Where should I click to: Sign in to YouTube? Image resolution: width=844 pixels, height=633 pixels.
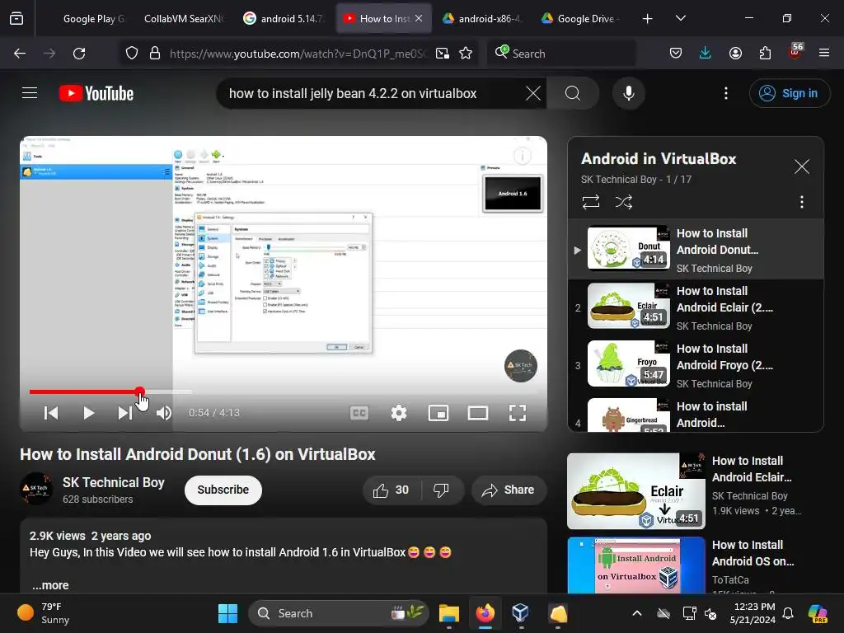pyautogui.click(x=789, y=93)
